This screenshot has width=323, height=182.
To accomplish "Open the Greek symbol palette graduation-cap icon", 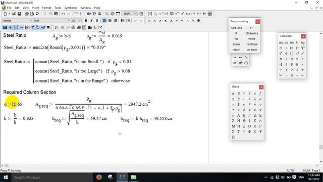I will click(48, 27).
